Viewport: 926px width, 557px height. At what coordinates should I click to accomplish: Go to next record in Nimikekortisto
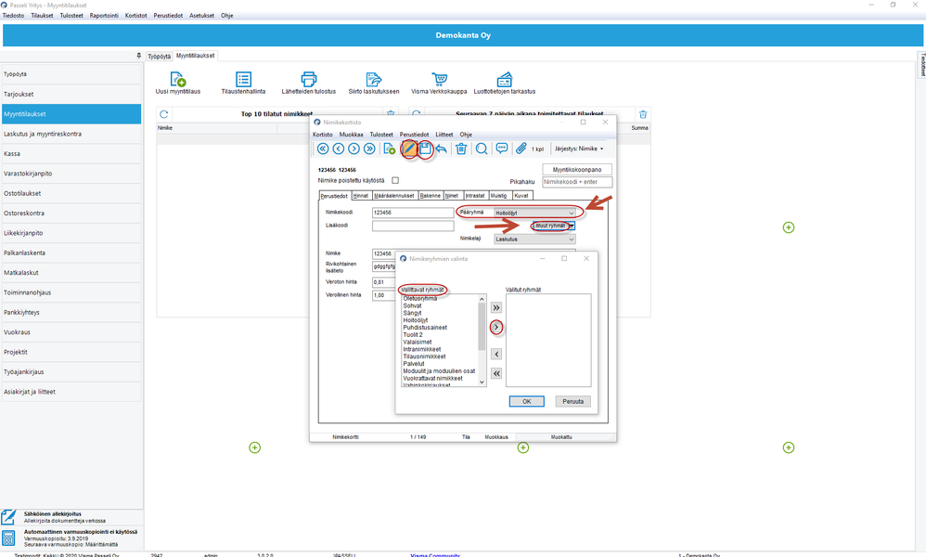[x=354, y=149]
